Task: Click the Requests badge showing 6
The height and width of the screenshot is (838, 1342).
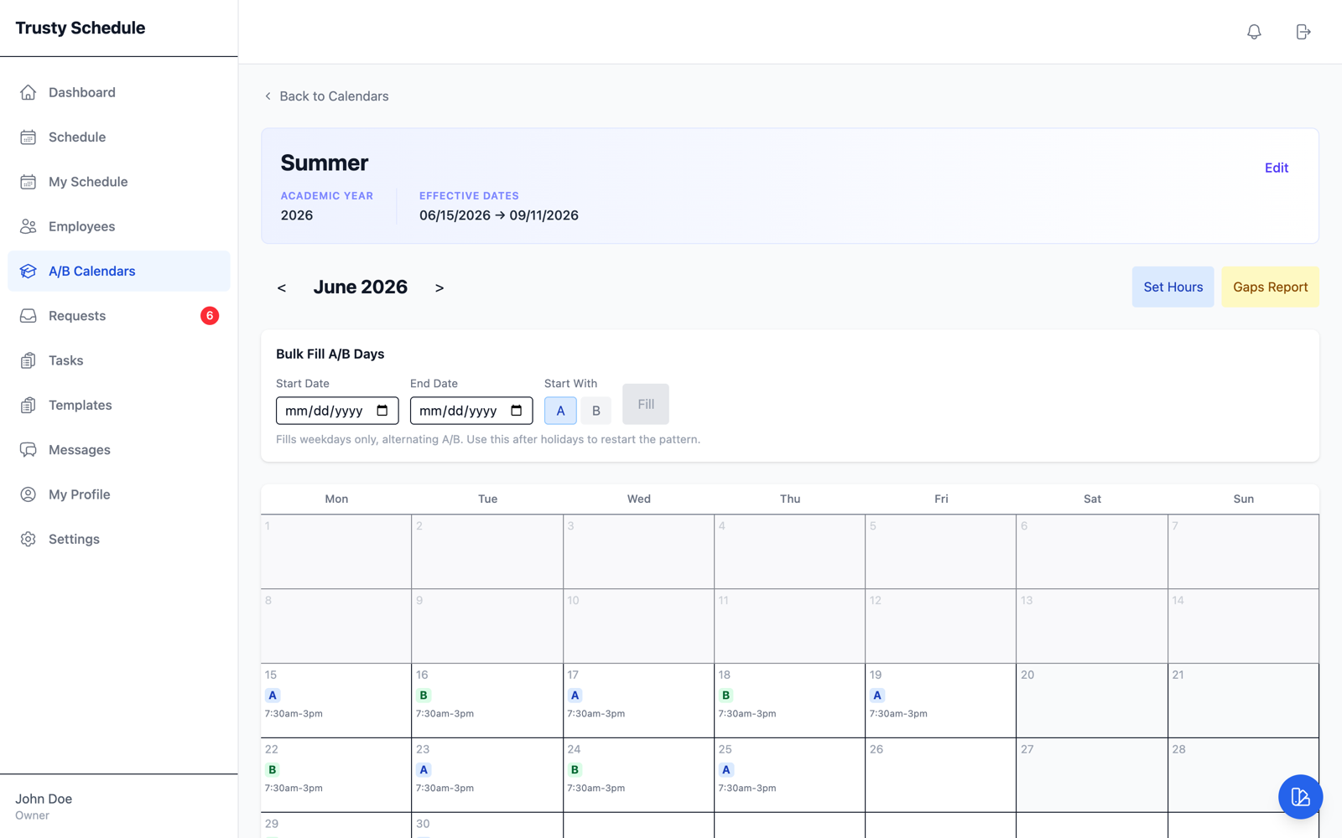Action: click(210, 316)
